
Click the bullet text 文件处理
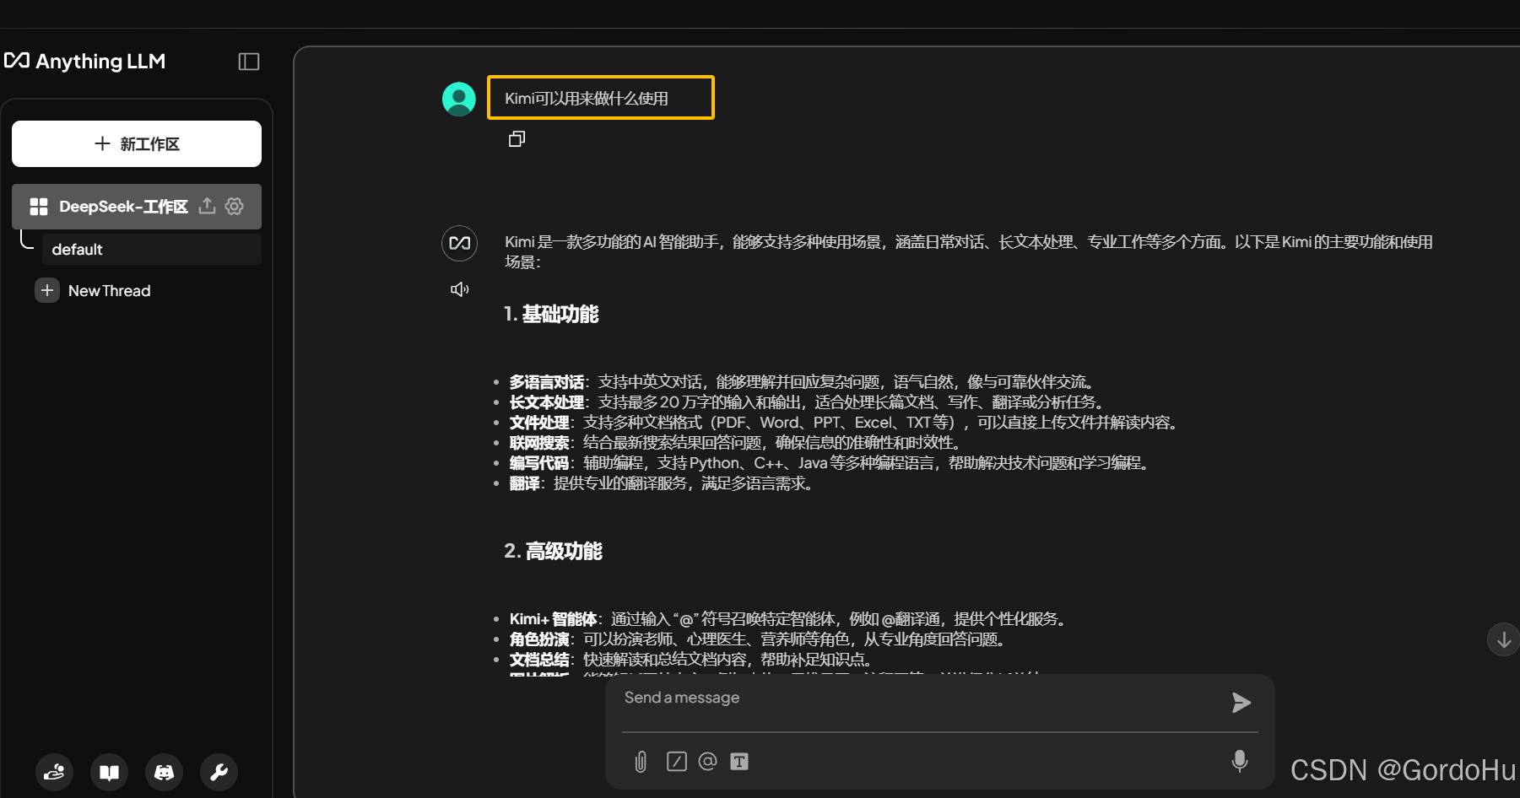[x=539, y=423]
